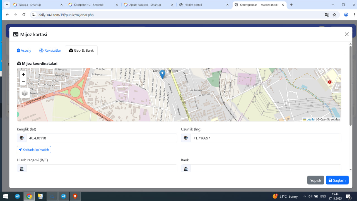Image resolution: width=357 pixels, height=201 pixels.
Task: Reload the page
Action: pos(24,15)
